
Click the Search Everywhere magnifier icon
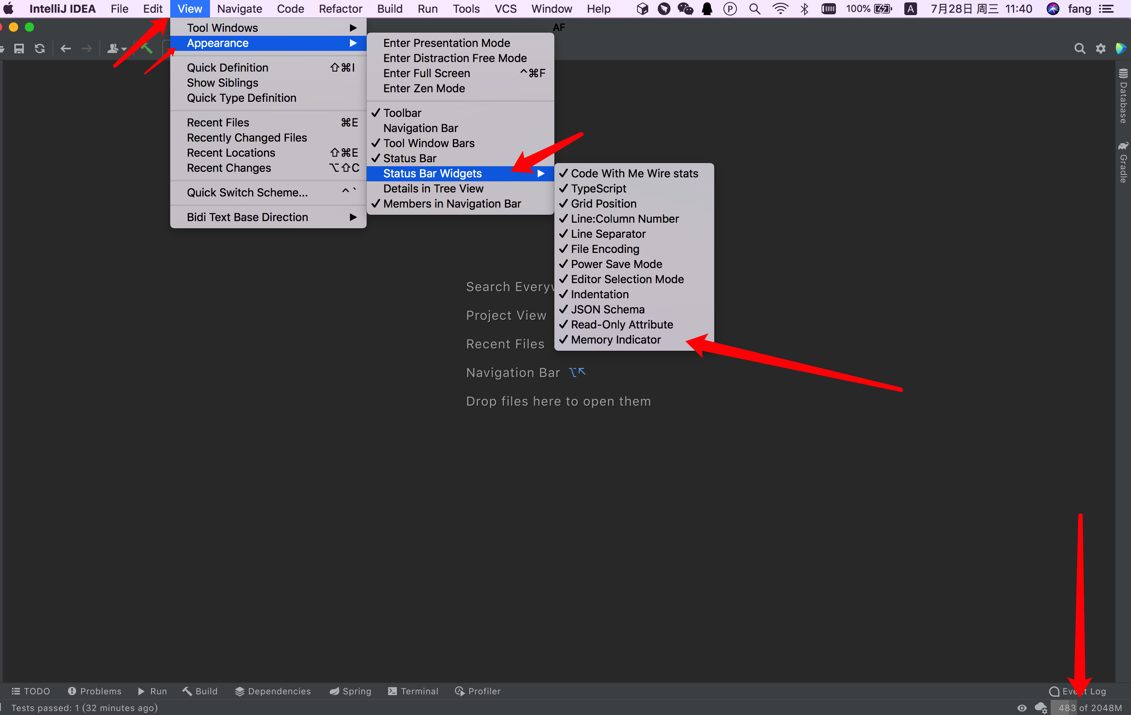[x=1079, y=49]
